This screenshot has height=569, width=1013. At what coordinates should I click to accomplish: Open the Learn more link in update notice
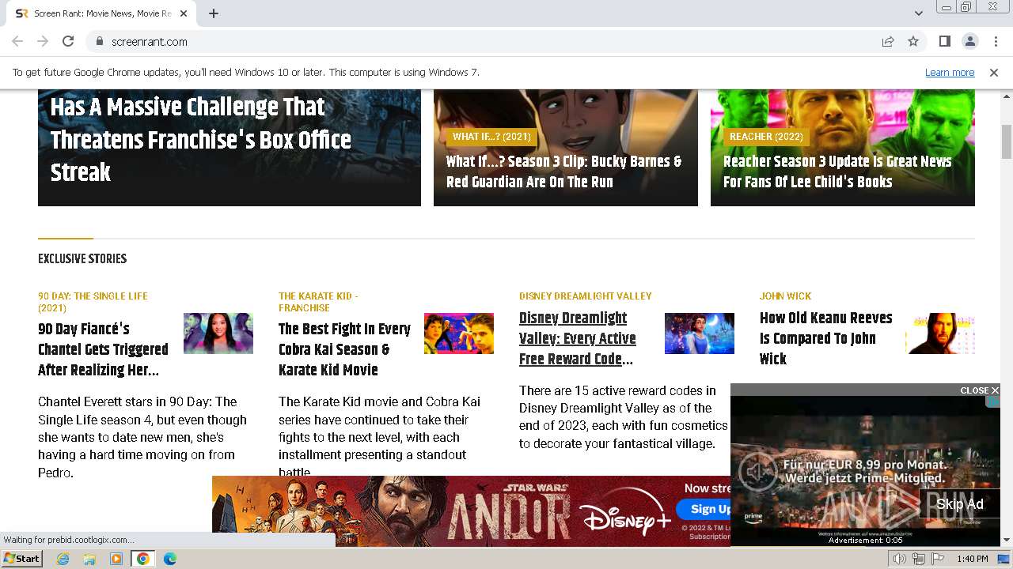(x=950, y=72)
